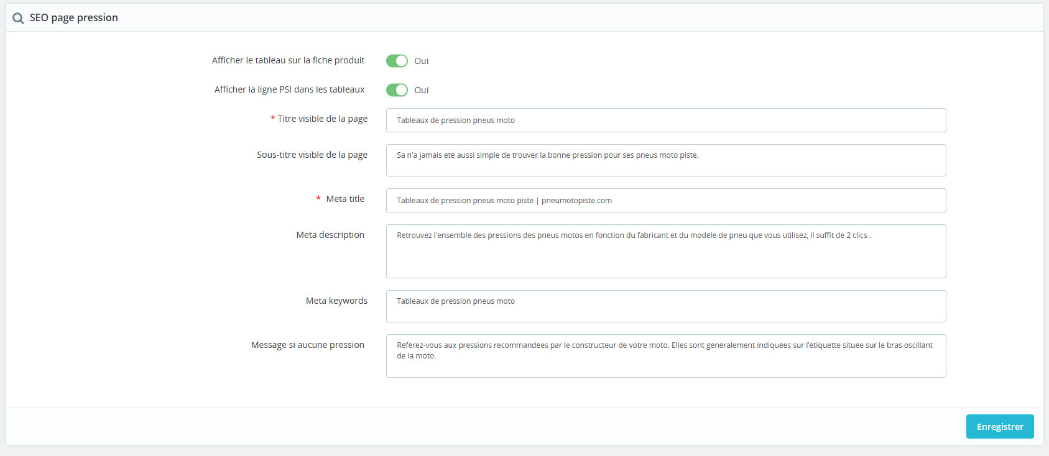The height and width of the screenshot is (456, 1049).
Task: Click the magnifier icon beside SEO page pression
Action: click(x=18, y=18)
